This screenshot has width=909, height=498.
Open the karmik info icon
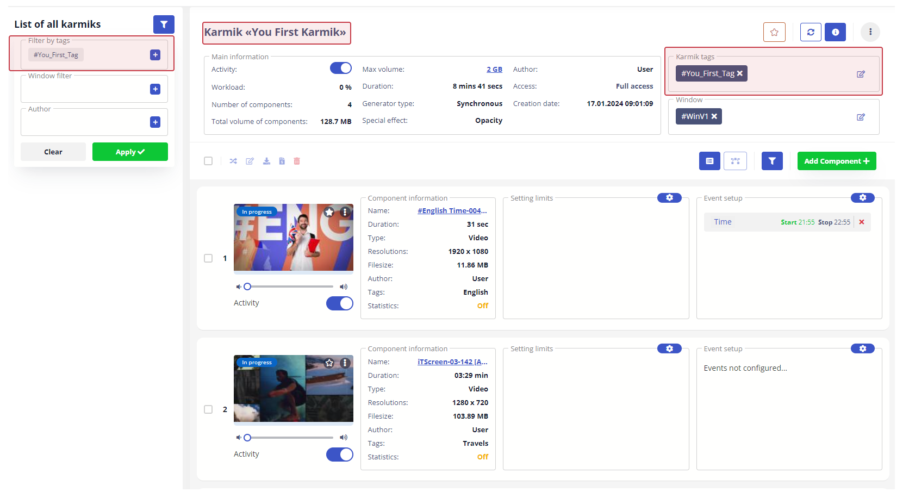(x=835, y=32)
